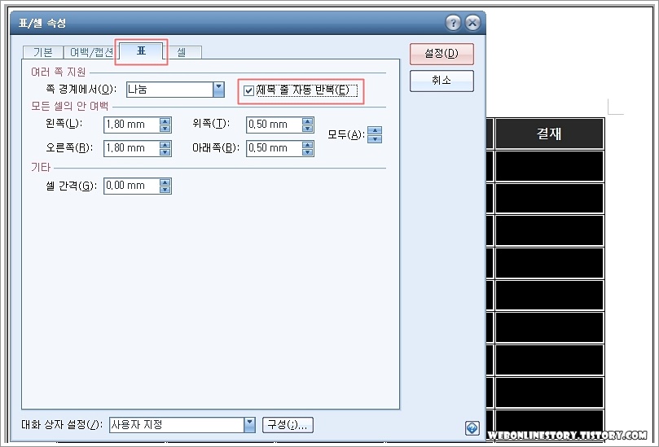Switch to the 여백/캡션 tab

click(x=90, y=52)
